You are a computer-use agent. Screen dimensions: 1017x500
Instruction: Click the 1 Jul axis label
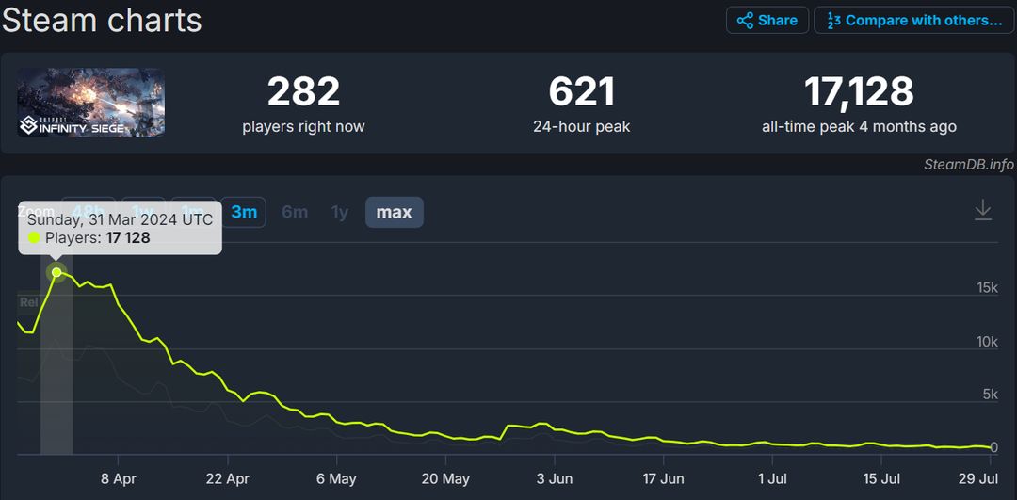pos(772,479)
